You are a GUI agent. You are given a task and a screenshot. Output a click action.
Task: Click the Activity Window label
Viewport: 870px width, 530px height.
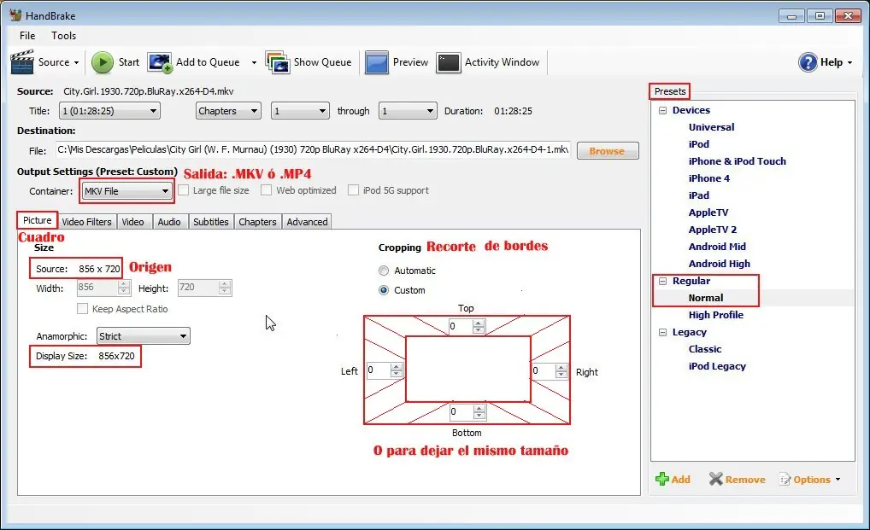503,62
